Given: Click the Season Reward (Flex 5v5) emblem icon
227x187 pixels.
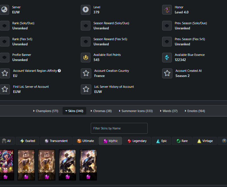Looking at the screenshot, I should 86,42.
